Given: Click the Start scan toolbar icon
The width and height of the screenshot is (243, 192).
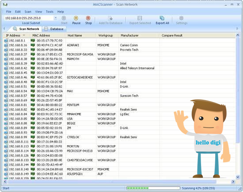Looking at the screenshot, I should click(x=64, y=18).
